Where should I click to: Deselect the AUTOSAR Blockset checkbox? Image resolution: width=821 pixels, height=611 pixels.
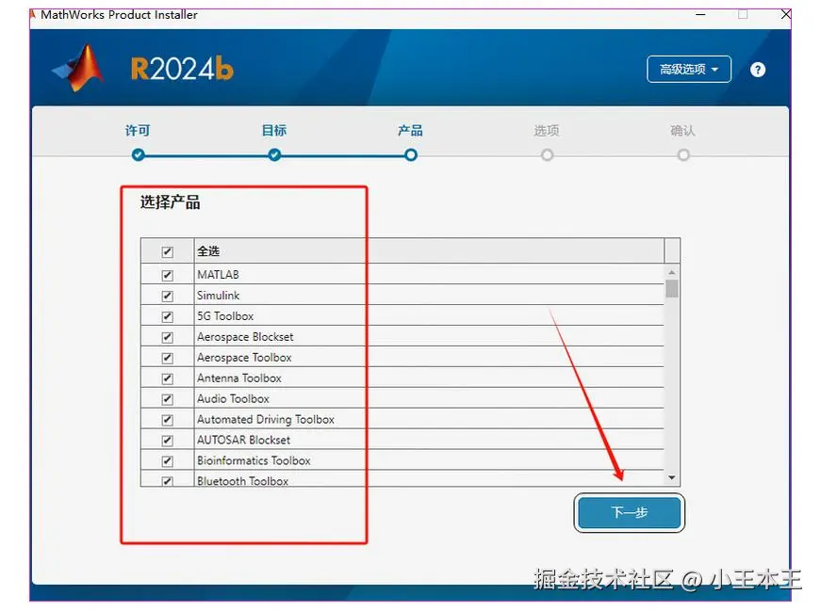coord(167,440)
